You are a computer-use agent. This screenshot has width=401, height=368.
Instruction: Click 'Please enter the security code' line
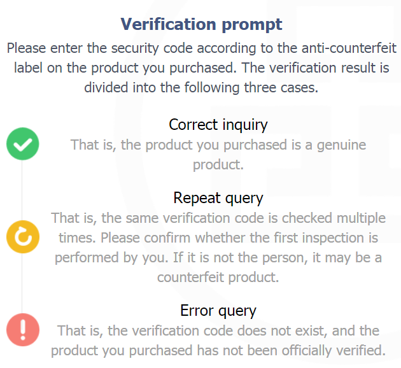201,48
